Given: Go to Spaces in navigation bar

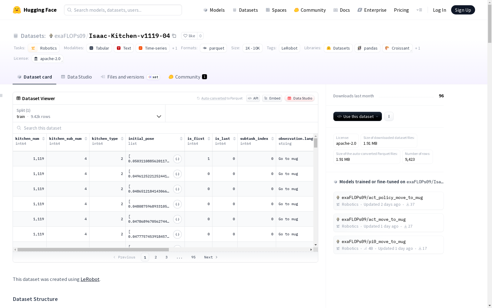Looking at the screenshot, I should [x=276, y=10].
